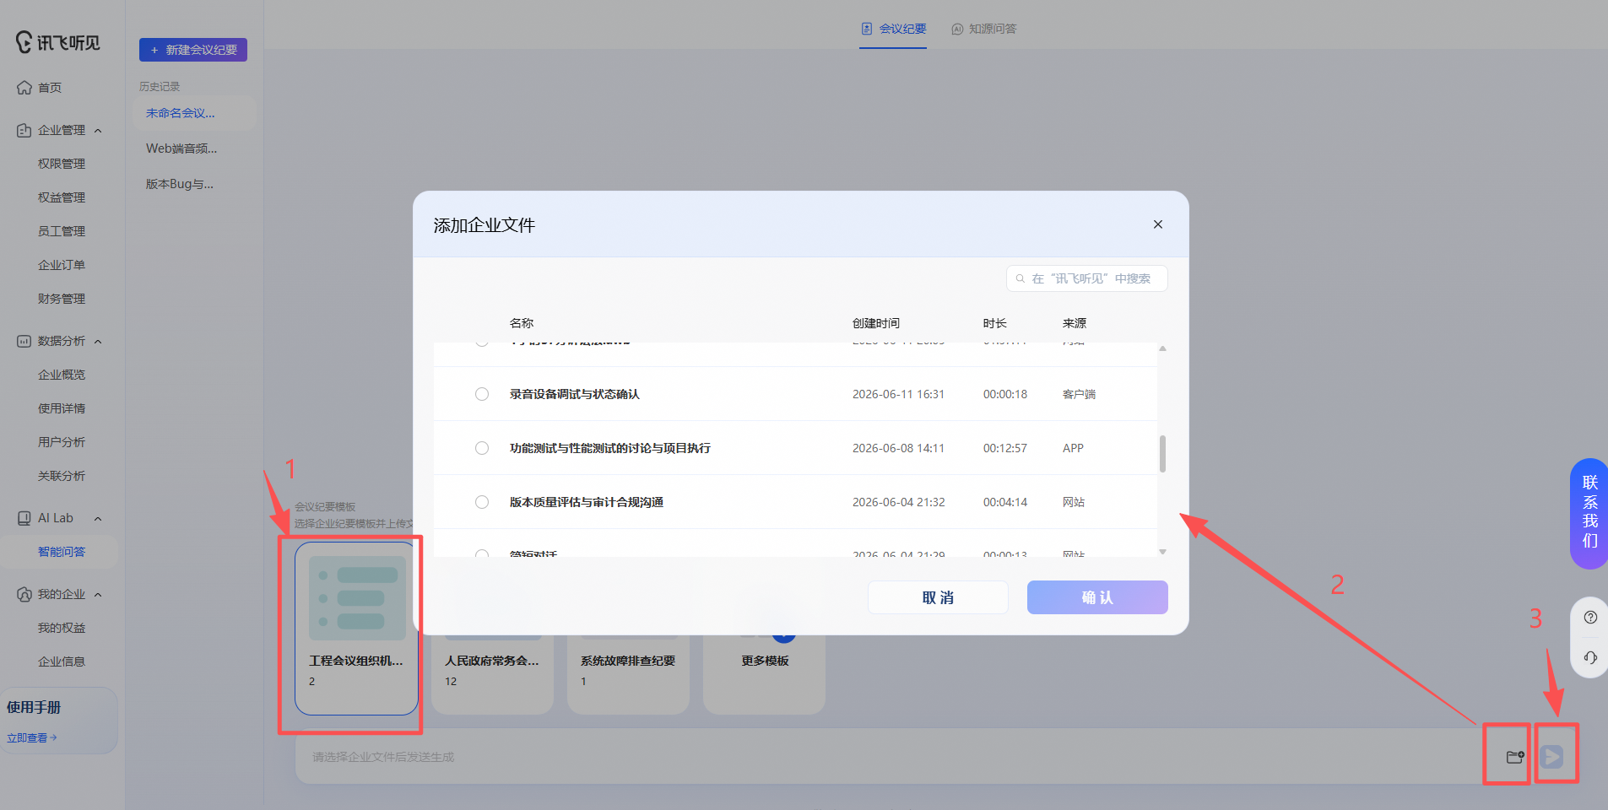Close the 添加企业文件 dialog

point(1158,224)
